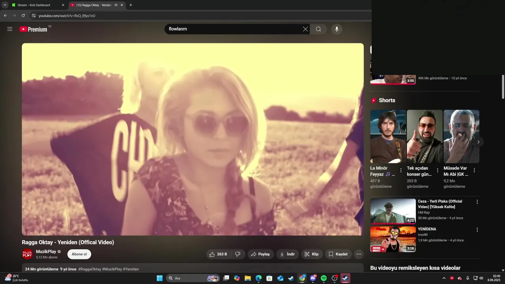The image size is (505, 284).
Task: View site information icon in address bar
Action: (x=34, y=16)
